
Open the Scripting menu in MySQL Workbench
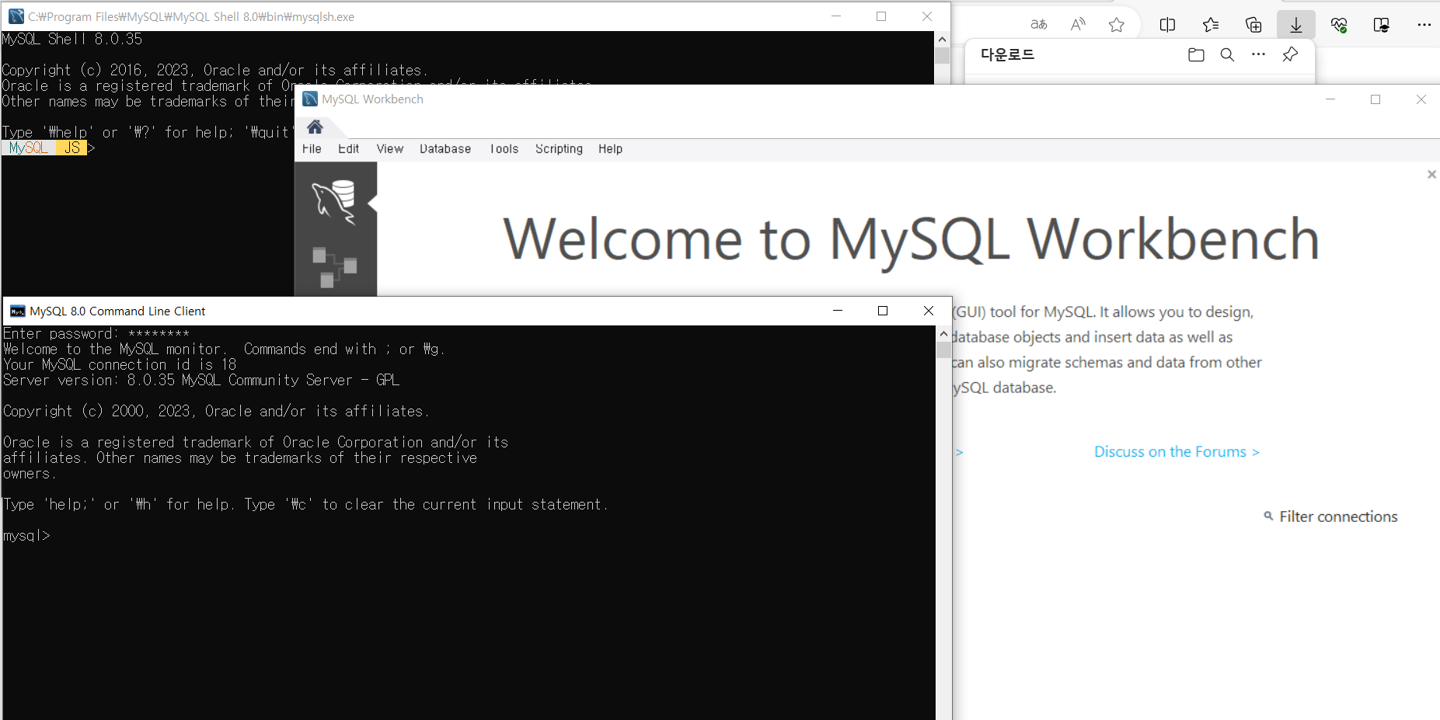coord(559,148)
